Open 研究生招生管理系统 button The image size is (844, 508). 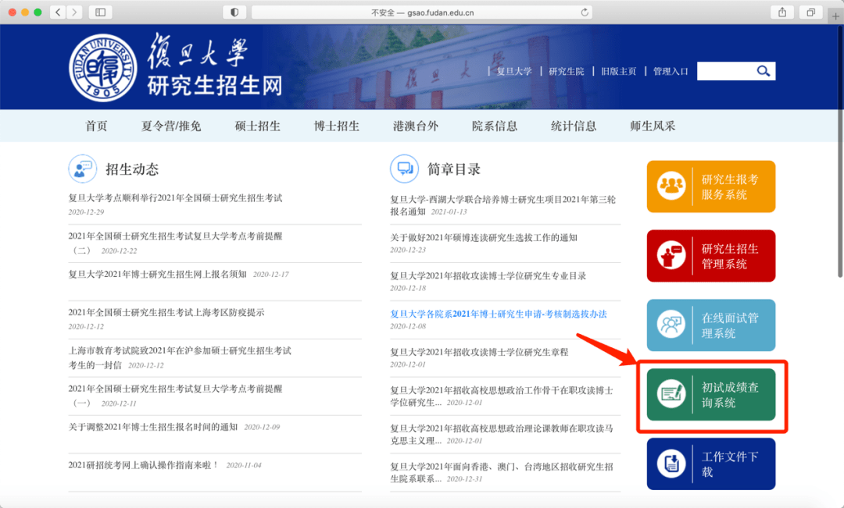tap(711, 256)
